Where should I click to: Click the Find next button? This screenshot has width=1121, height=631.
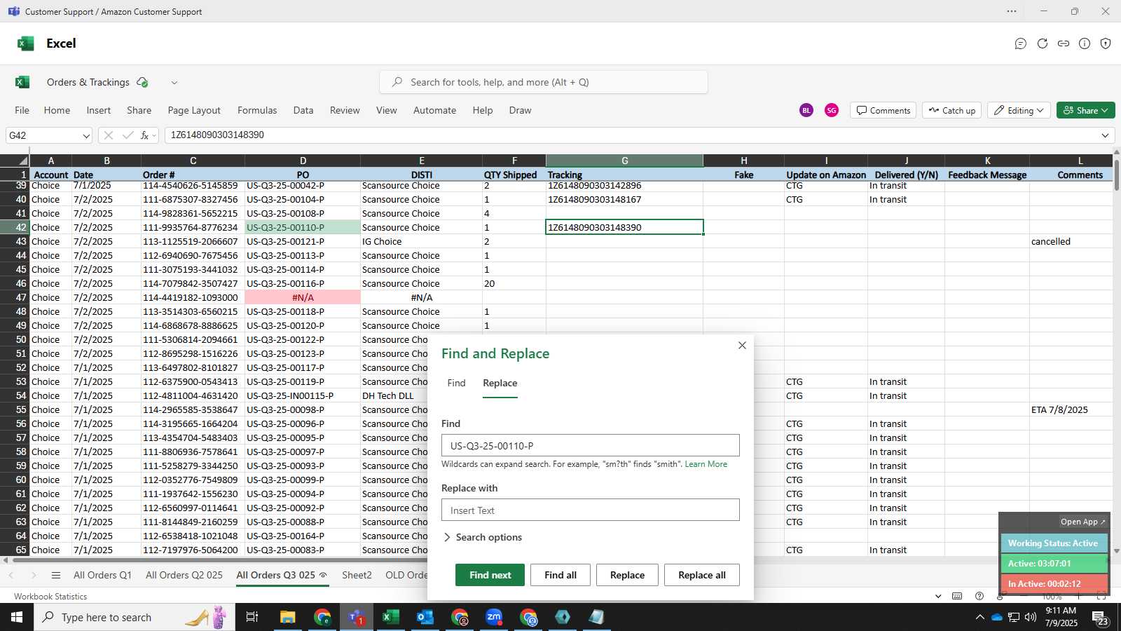click(x=490, y=575)
